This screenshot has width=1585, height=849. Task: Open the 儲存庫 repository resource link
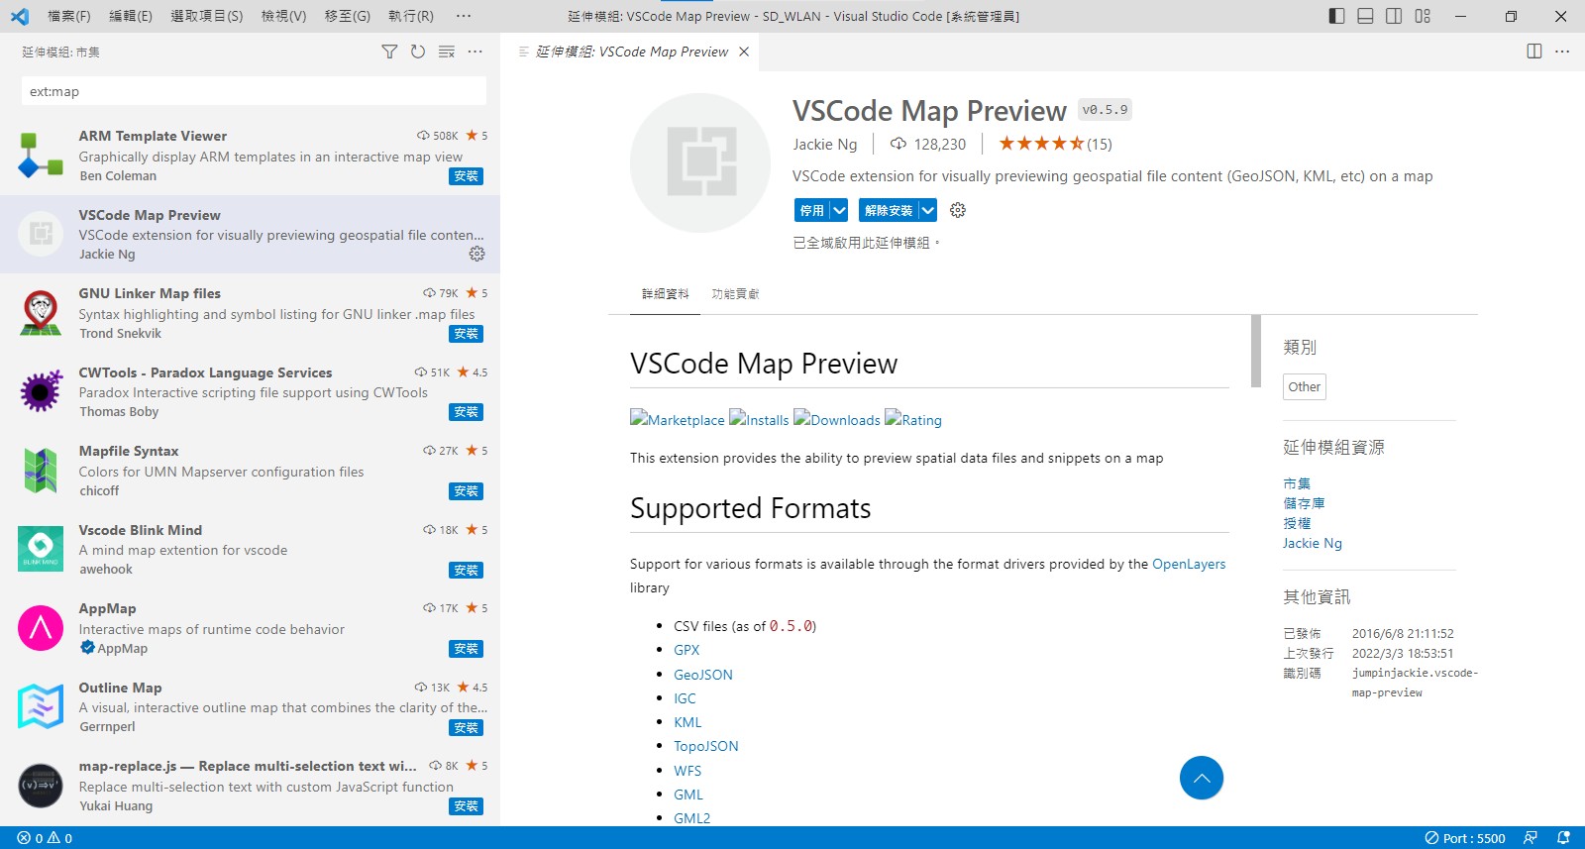(x=1304, y=503)
